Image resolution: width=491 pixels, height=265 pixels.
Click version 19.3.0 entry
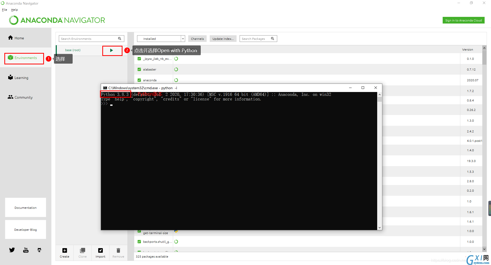click(471, 161)
